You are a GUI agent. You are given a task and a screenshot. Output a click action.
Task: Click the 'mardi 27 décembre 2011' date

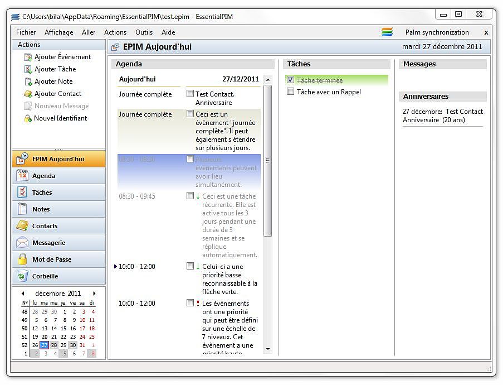pos(442,47)
